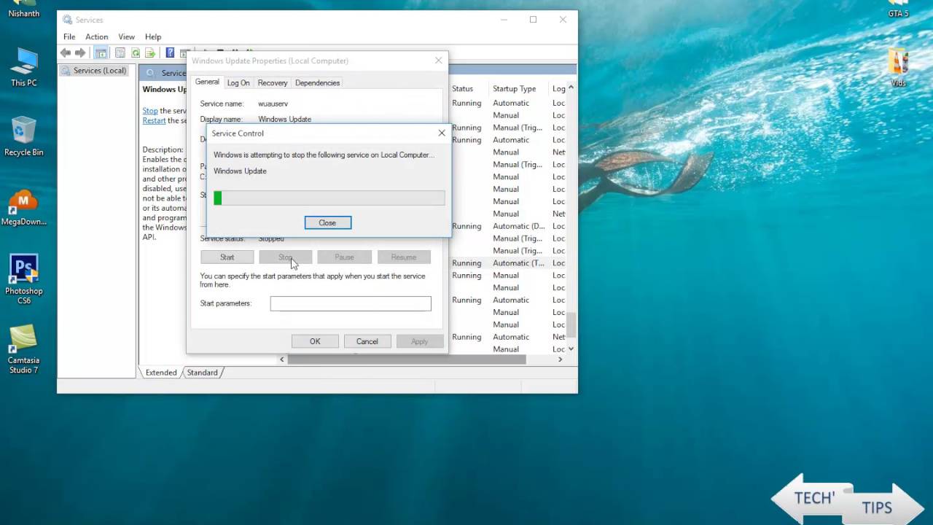
Task: Sort services by Startup Type column header
Action: [515, 89]
